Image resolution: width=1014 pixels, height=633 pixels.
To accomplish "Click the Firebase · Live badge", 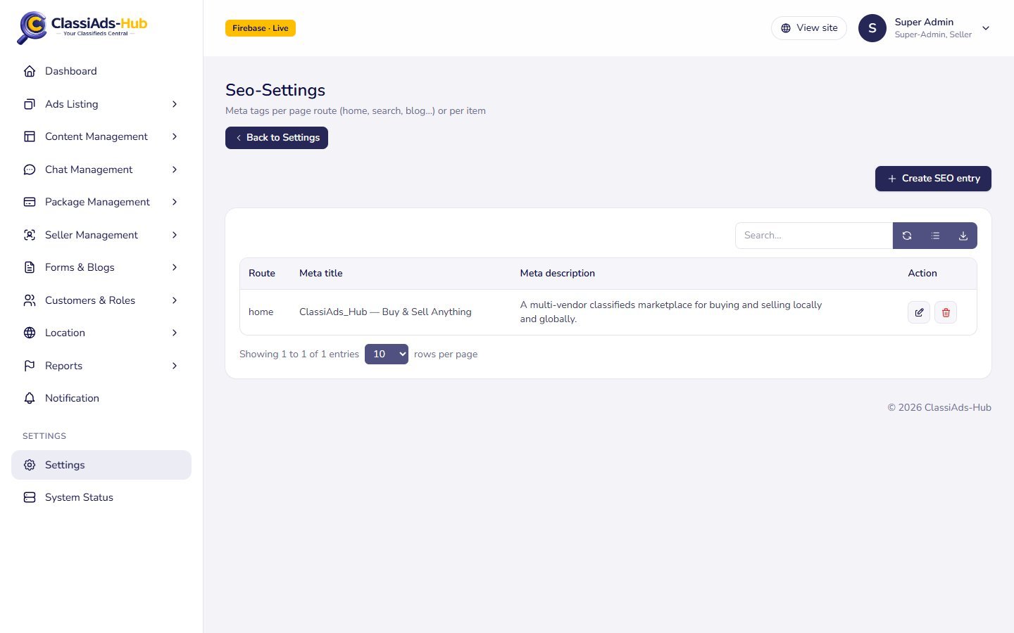I will tap(261, 28).
